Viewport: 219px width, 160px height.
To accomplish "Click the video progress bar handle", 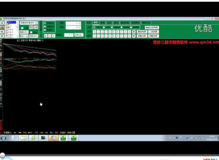I will point(2,155).
